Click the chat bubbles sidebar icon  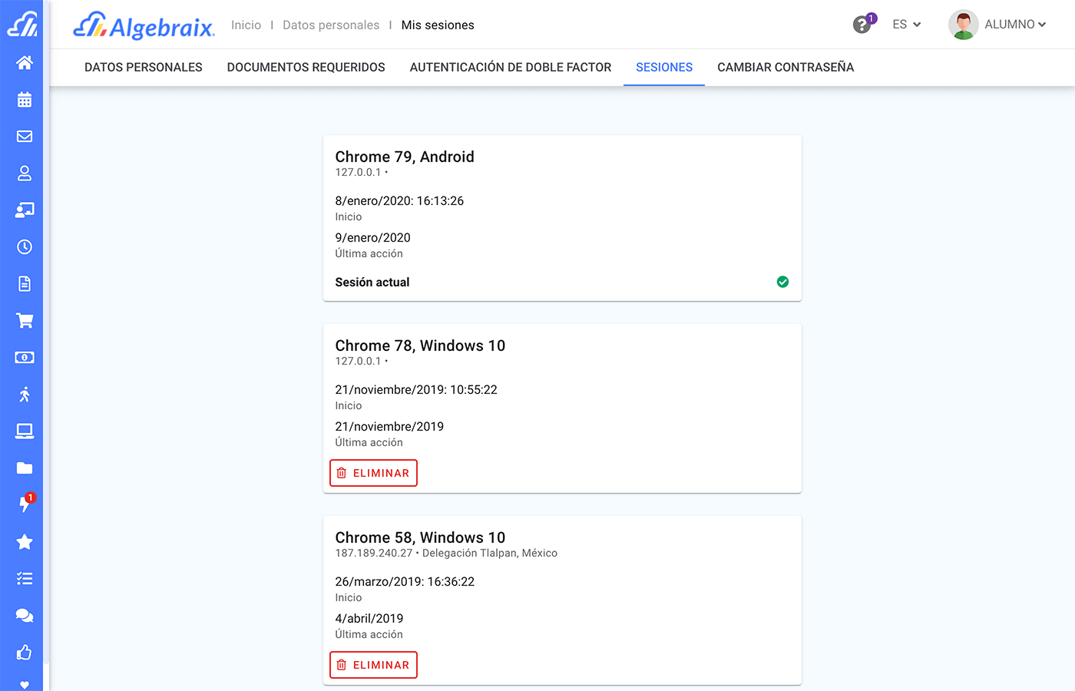pos(25,616)
